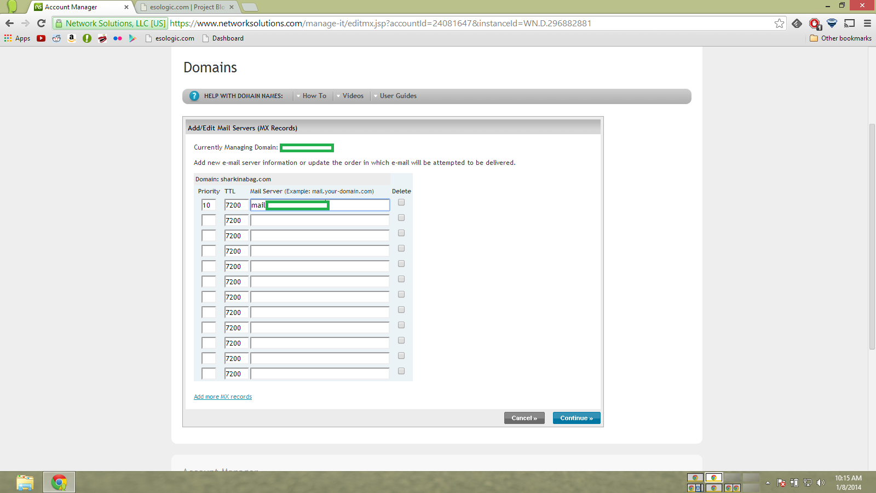Check Delete box for the priority 10 record
This screenshot has width=876, height=493.
(401, 202)
